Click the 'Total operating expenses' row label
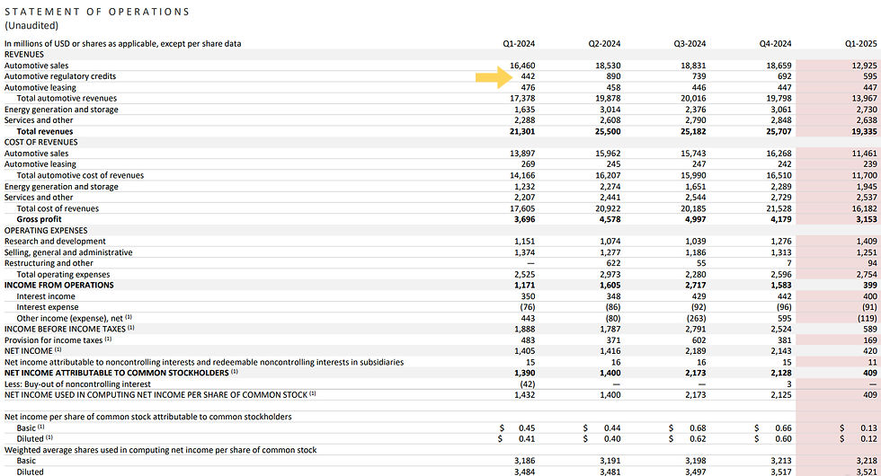This screenshot has width=881, height=476. tap(64, 275)
